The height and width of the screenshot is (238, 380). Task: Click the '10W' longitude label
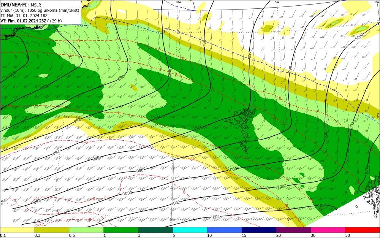coord(178,2)
